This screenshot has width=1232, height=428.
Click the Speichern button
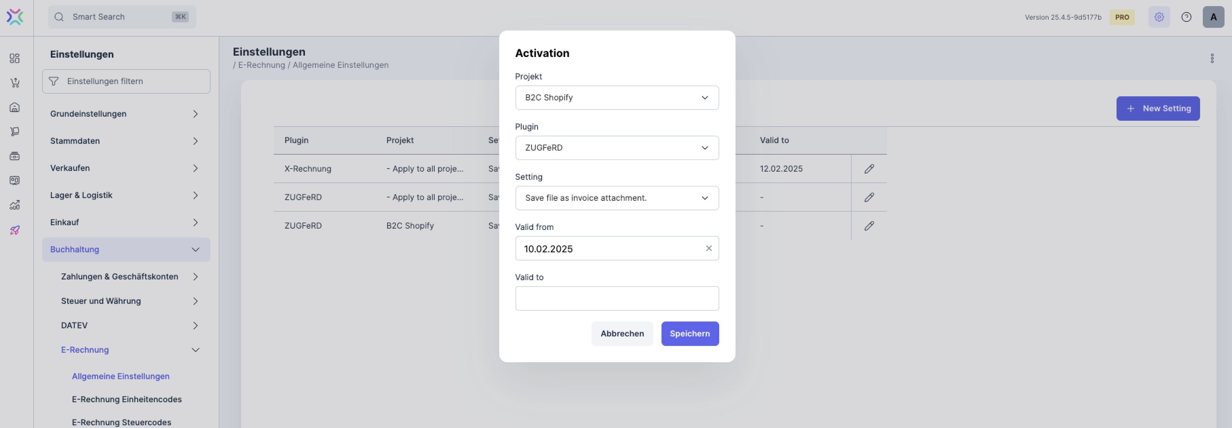(x=690, y=333)
